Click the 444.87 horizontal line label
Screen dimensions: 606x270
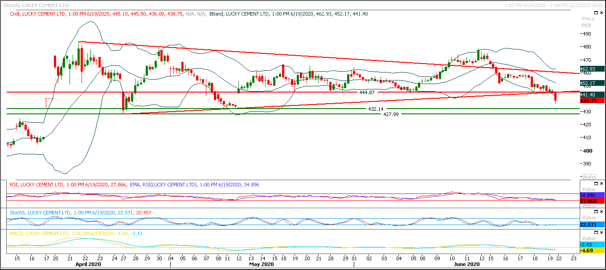pos(367,93)
